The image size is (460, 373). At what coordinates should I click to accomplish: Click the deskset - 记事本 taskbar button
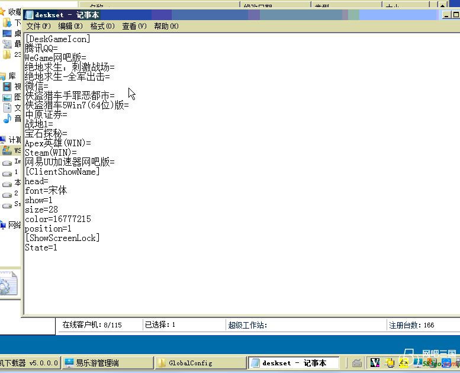(x=294, y=363)
